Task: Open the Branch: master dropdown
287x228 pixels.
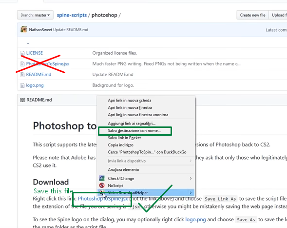Action: pyautogui.click(x=35, y=15)
